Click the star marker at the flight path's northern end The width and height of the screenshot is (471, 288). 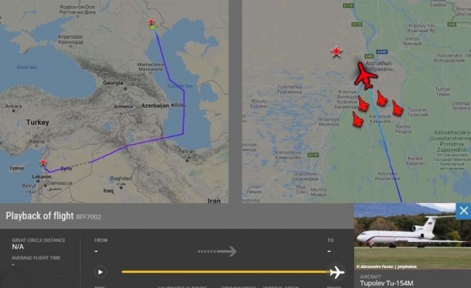pos(152,23)
